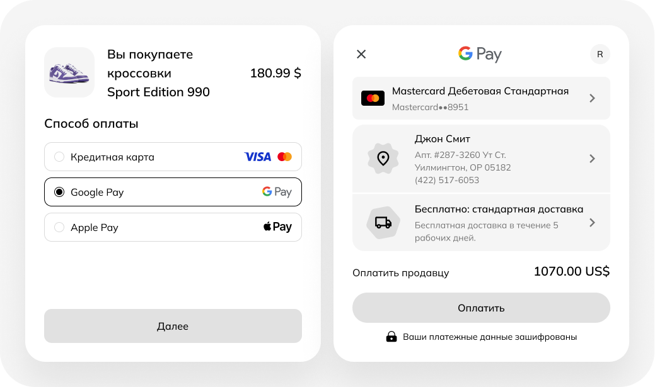This screenshot has height=387, width=655.
Task: Click the location pin icon
Action: 383,159
